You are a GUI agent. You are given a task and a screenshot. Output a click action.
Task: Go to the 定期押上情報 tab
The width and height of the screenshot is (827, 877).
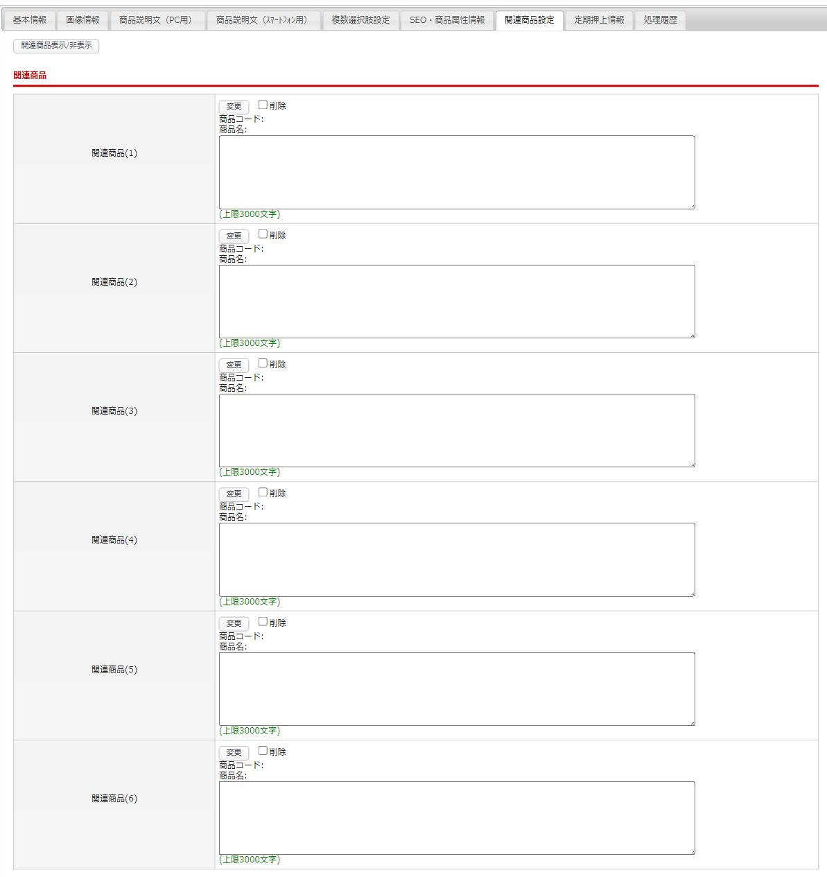599,20
